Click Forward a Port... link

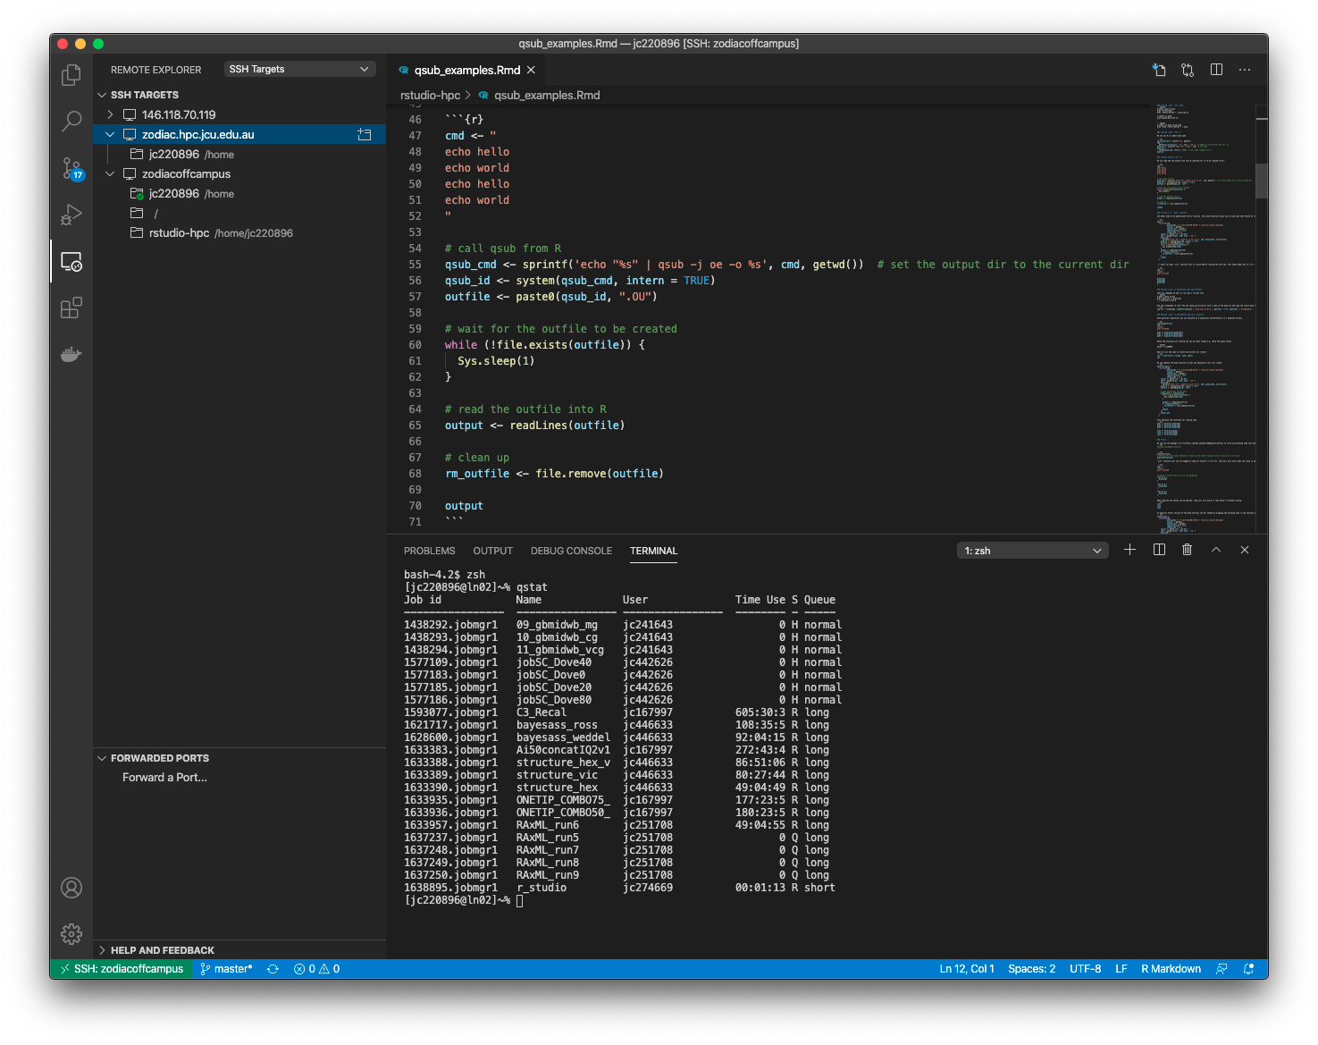pos(164,778)
